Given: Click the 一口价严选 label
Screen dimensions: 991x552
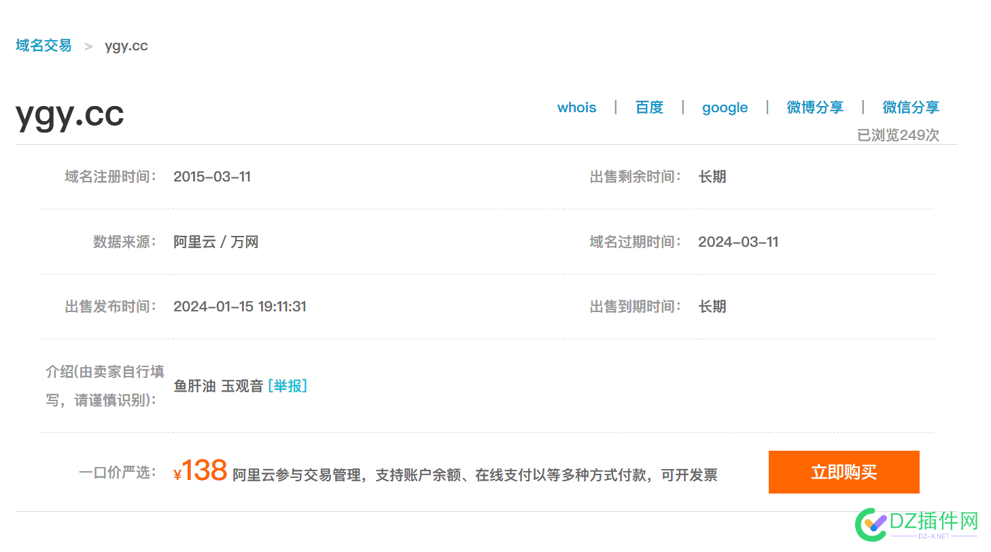Looking at the screenshot, I should click(x=118, y=472).
